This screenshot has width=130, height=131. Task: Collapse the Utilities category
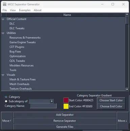coord(3,33)
